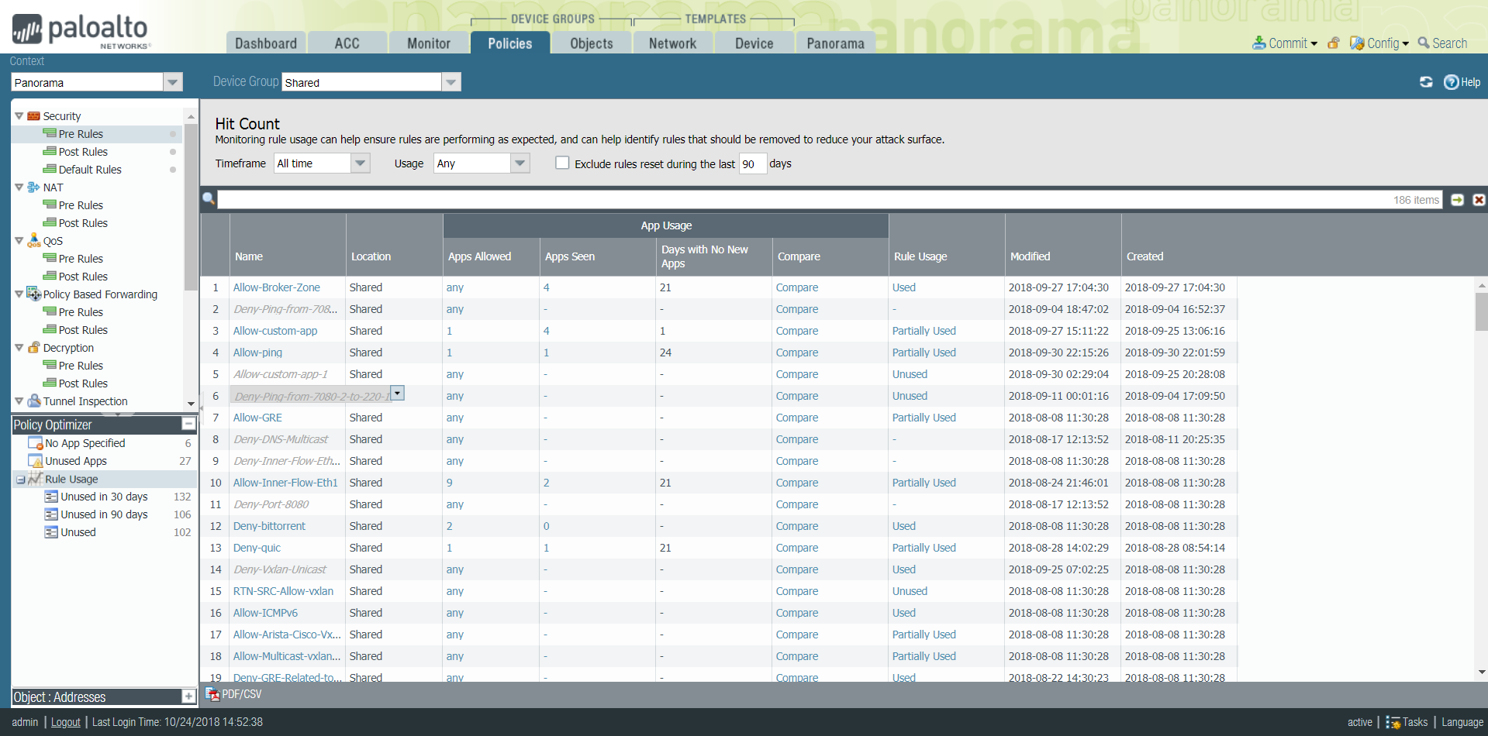Clear the filter with the red X icon

[x=1479, y=200]
